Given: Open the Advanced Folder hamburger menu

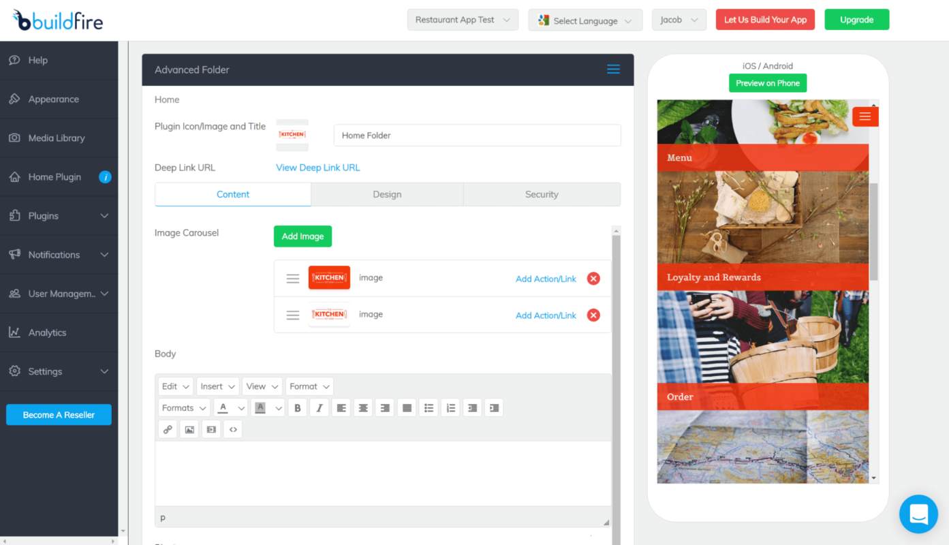Looking at the screenshot, I should tap(613, 69).
